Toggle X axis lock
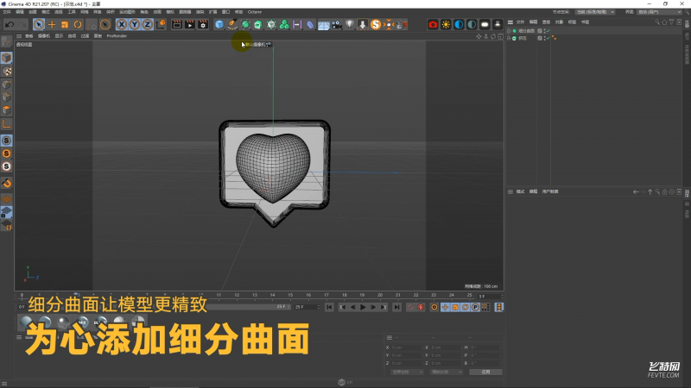This screenshot has width=691, height=388. pos(122,24)
